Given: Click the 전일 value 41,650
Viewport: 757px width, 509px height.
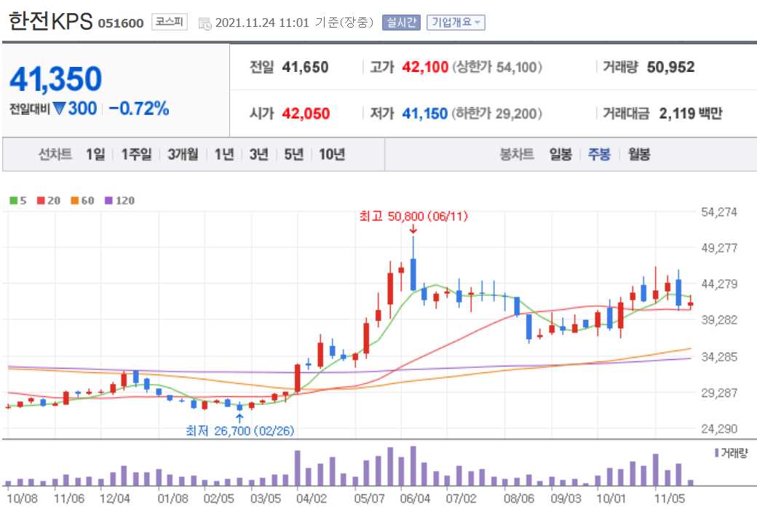Looking at the screenshot, I should (305, 67).
